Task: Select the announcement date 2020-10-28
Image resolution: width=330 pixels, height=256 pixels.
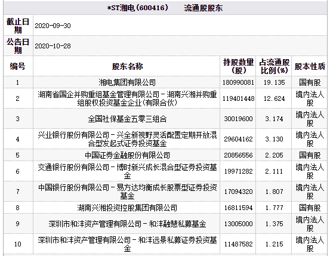Action: tap(53, 46)
